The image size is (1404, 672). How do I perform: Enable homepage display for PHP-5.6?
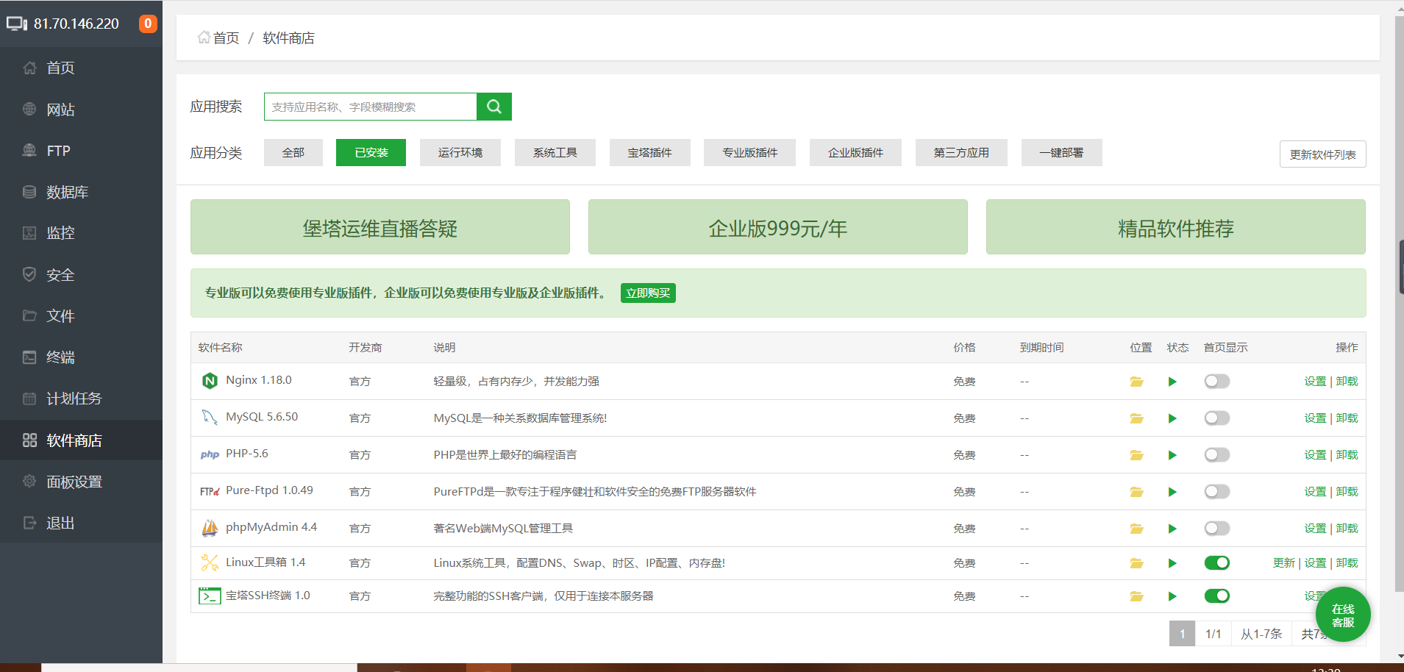pyautogui.click(x=1216, y=455)
